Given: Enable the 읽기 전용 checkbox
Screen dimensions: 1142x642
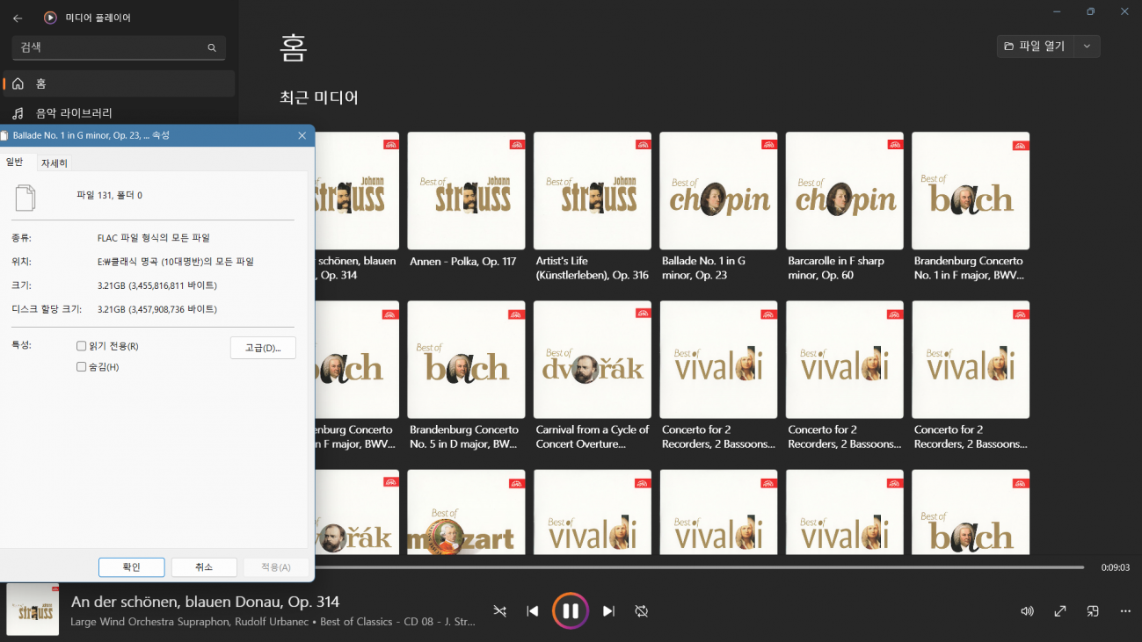Looking at the screenshot, I should pyautogui.click(x=82, y=346).
